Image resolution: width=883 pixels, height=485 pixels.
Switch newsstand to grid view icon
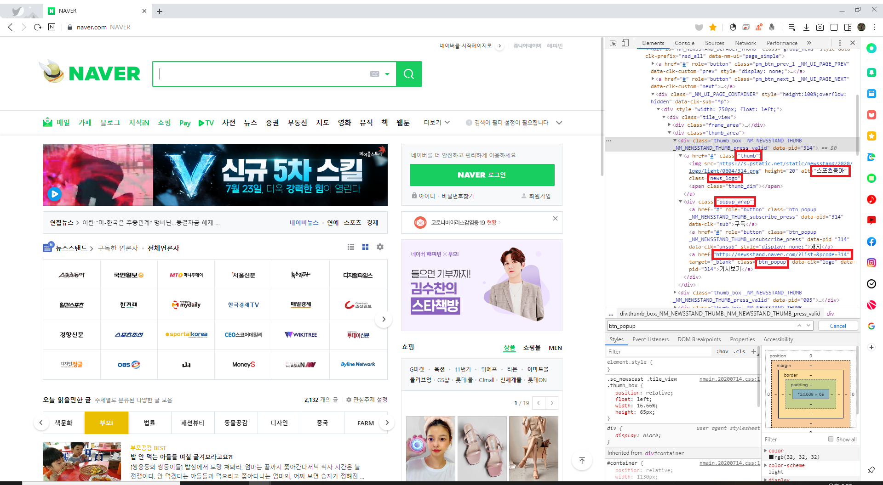coord(366,247)
